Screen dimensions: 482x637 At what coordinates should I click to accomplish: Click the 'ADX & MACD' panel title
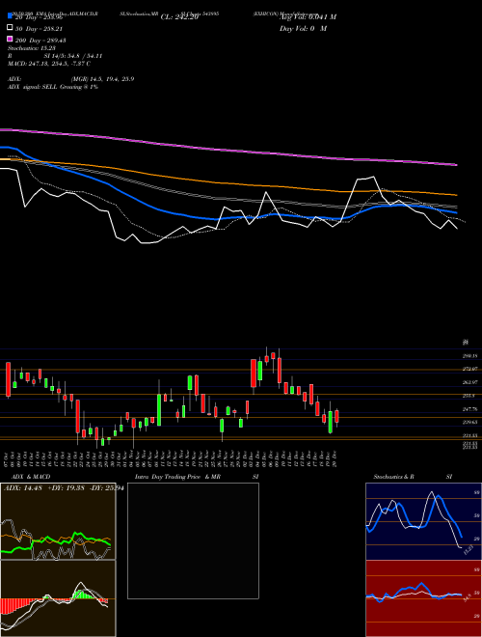click(x=31, y=477)
